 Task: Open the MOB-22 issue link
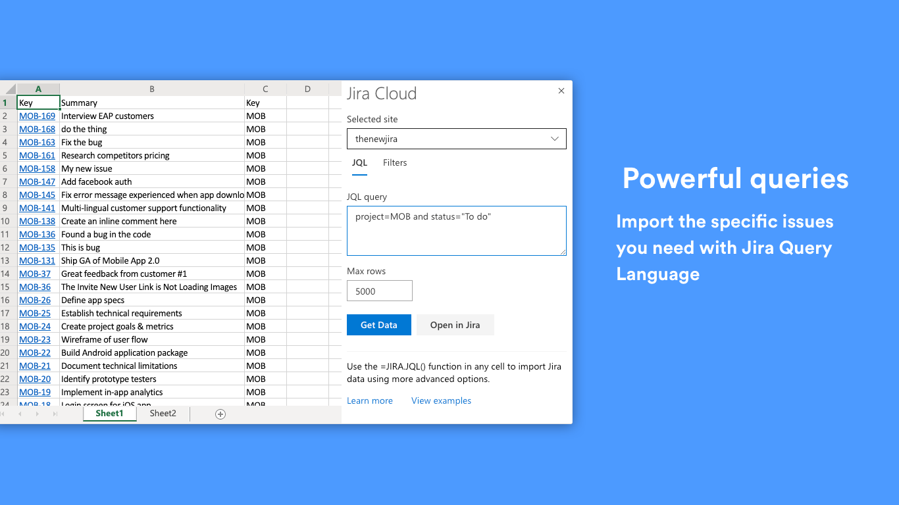click(x=35, y=352)
